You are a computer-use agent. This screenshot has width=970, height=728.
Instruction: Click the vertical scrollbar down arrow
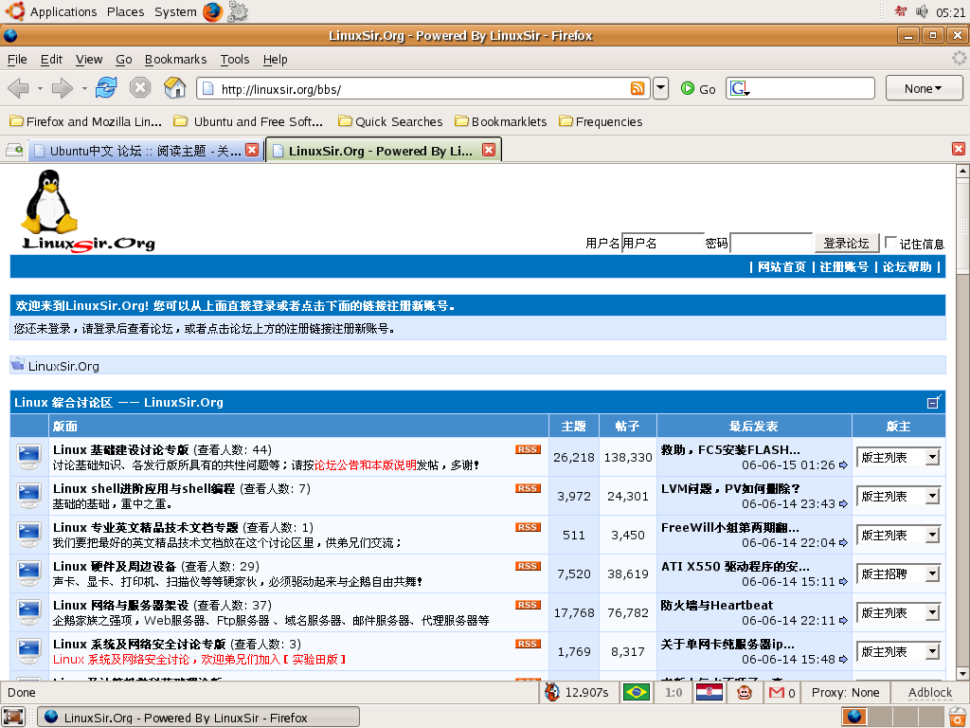(x=962, y=674)
